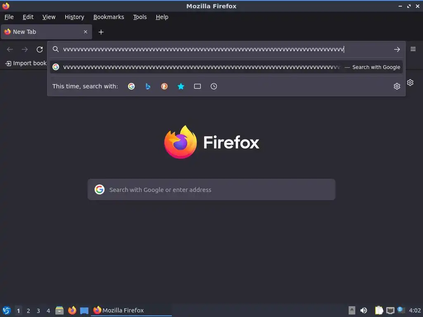Search this time with Google icon
Viewport: 423px width, 317px height.
coord(131,86)
